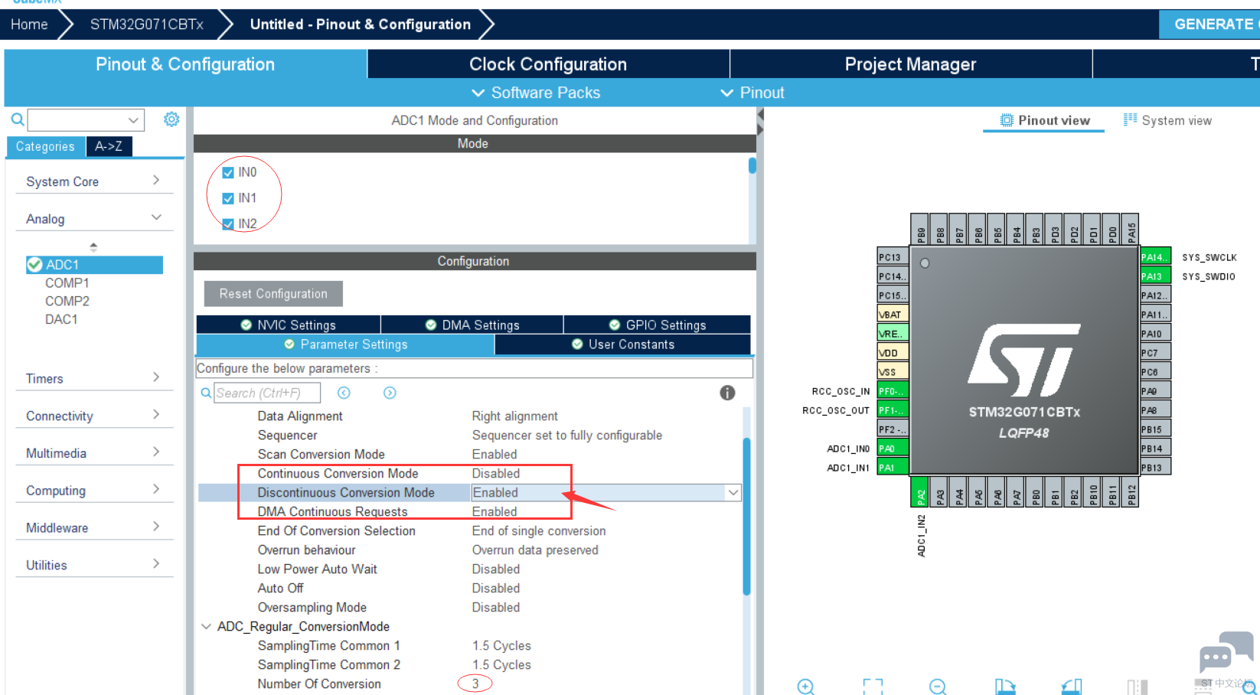Click the Reset Configuration button
This screenshot has width=1260, height=695.
click(x=273, y=294)
